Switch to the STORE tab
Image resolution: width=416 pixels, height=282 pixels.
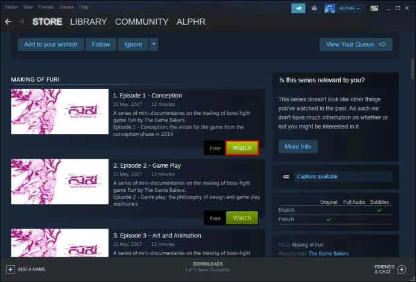pyautogui.click(x=47, y=22)
